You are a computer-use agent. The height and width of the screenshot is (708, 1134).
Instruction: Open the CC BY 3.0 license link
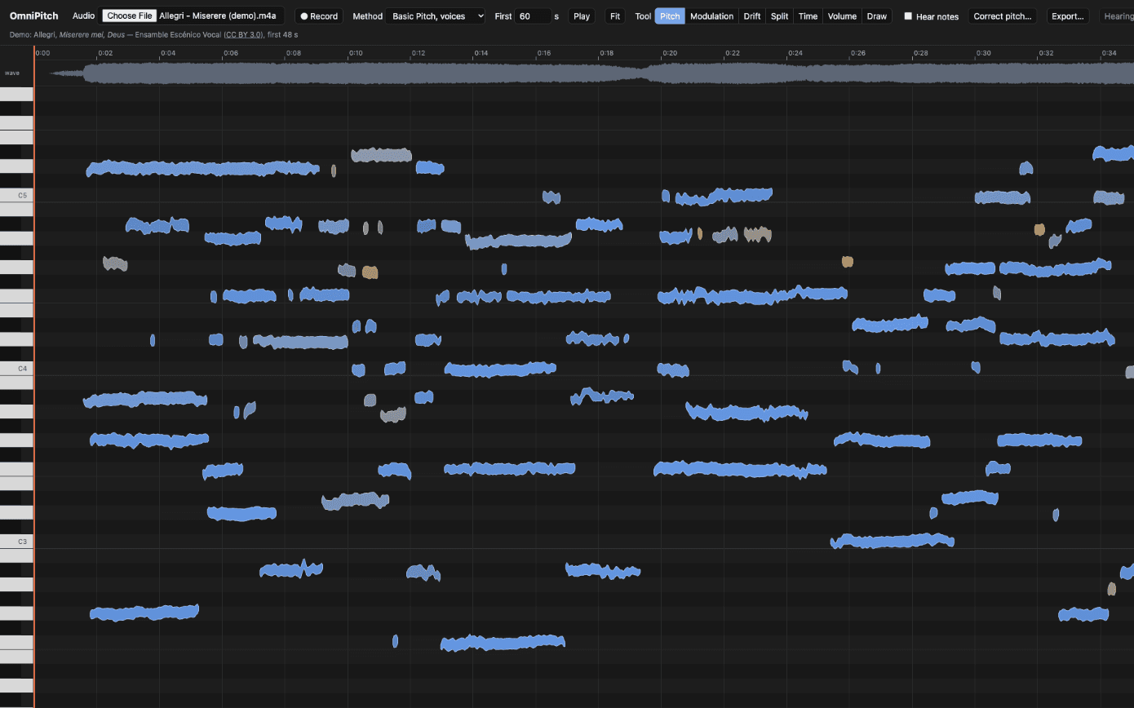tap(244, 34)
